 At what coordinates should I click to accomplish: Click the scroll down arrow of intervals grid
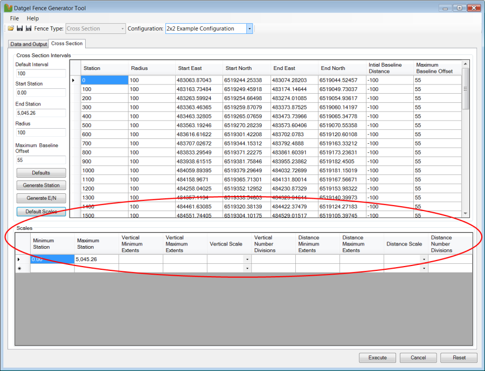(x=466, y=214)
